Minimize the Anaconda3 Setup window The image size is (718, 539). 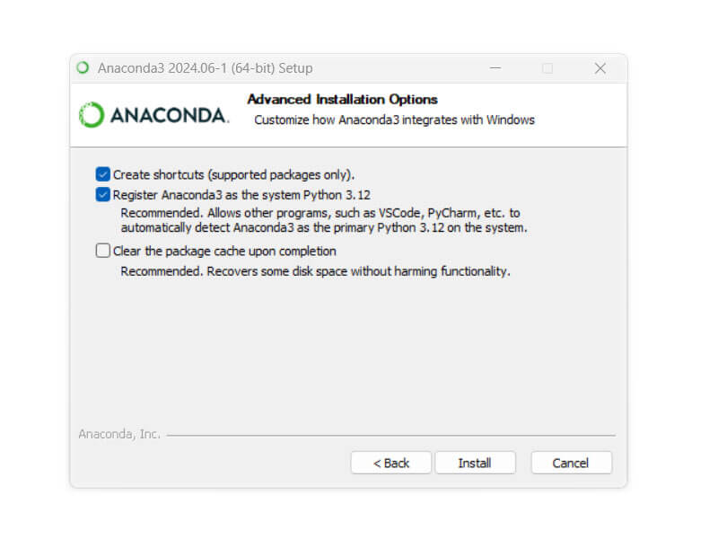[x=495, y=68]
